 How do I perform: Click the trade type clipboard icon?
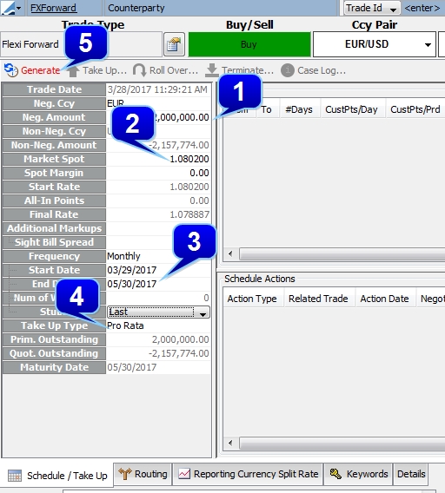tap(174, 44)
